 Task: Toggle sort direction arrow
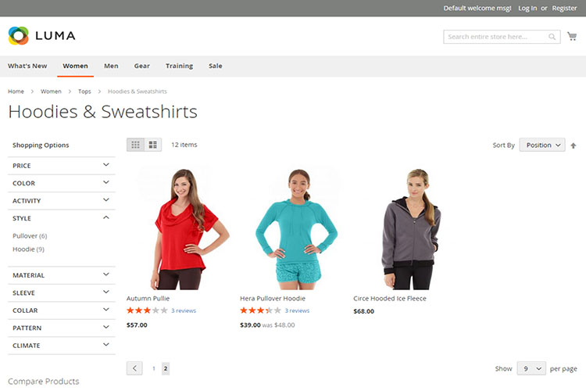click(x=573, y=145)
